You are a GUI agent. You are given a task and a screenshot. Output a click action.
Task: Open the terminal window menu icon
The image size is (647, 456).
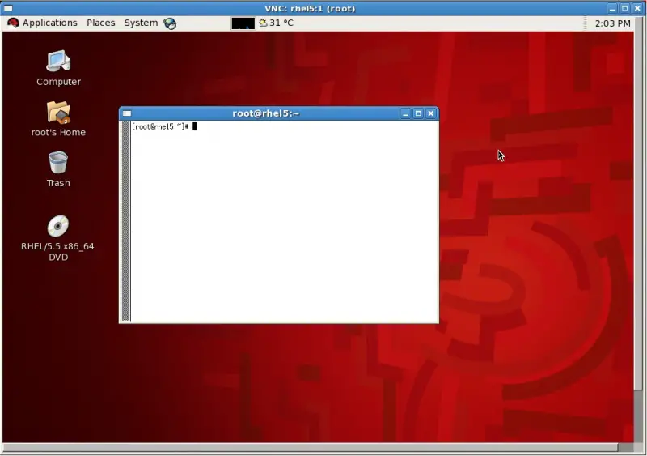(x=127, y=113)
